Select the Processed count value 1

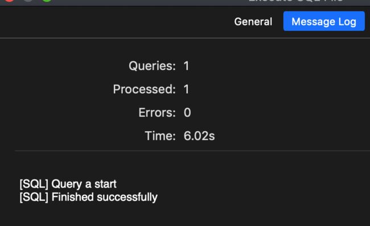[x=186, y=89]
